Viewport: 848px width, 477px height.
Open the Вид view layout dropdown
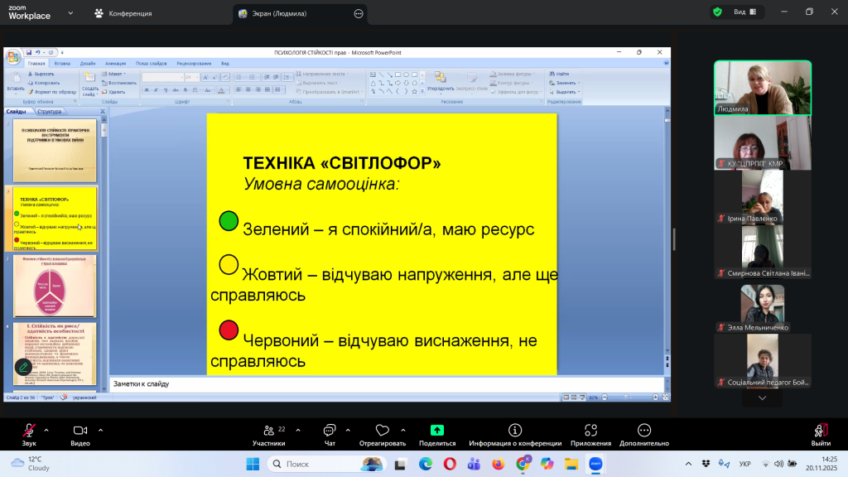pos(744,12)
